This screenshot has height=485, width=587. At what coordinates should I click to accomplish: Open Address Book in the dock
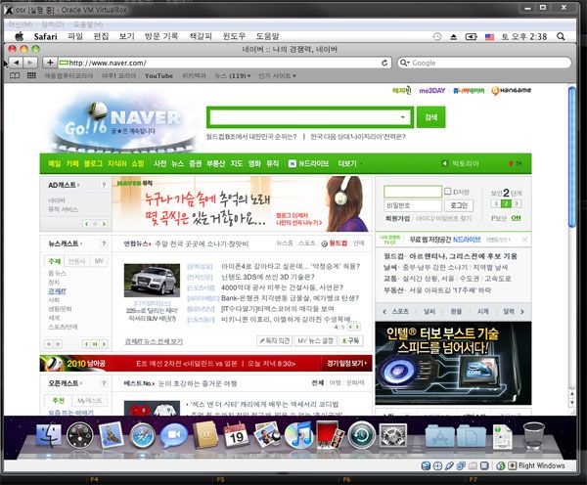[205, 435]
